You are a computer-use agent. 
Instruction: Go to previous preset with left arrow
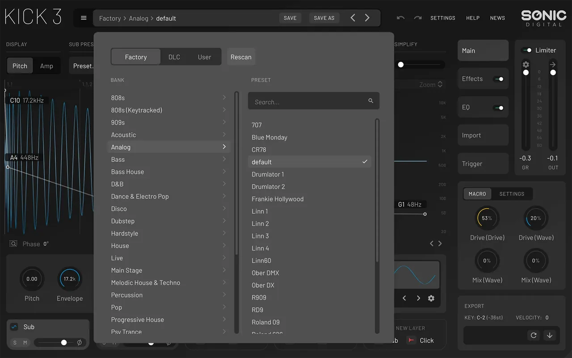[353, 18]
